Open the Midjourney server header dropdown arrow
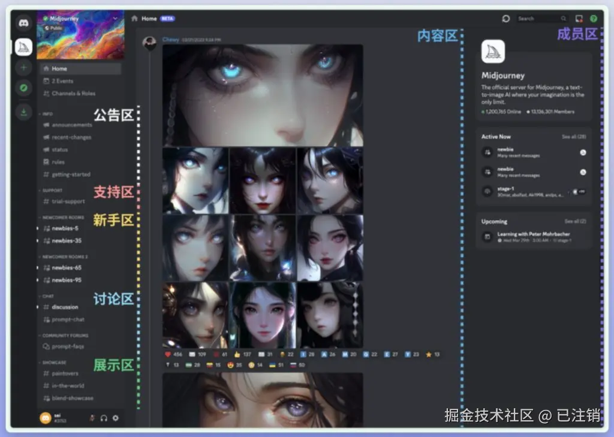This screenshot has height=437, width=614. (115, 19)
